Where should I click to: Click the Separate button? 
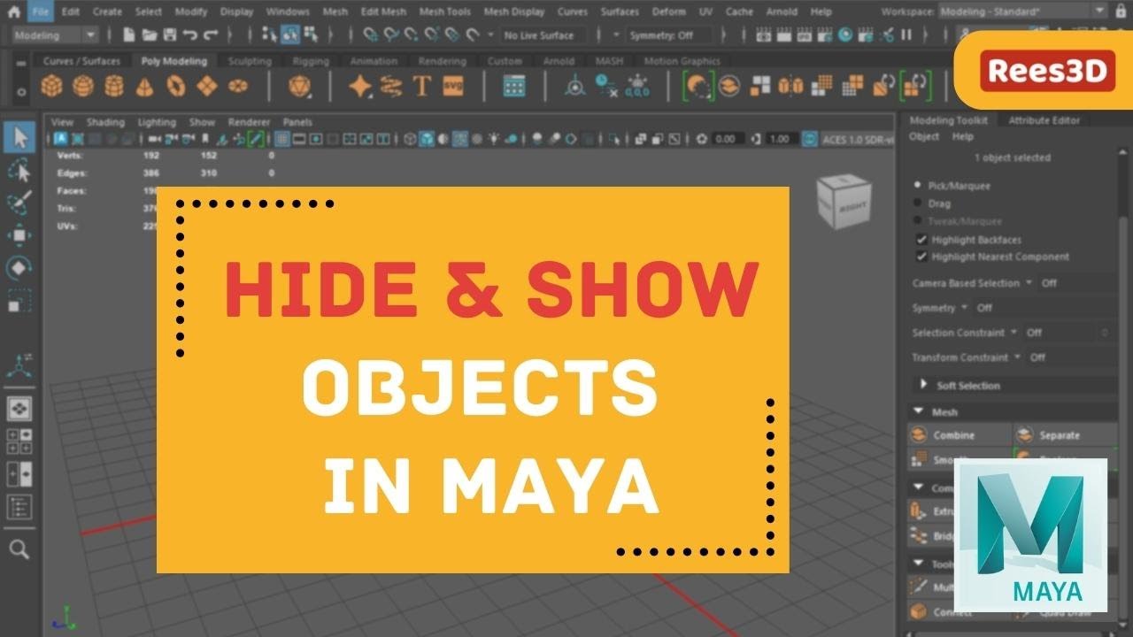(1065, 434)
